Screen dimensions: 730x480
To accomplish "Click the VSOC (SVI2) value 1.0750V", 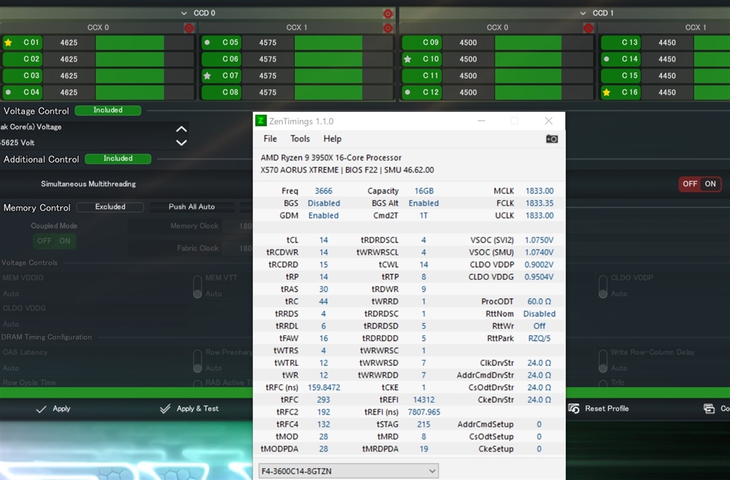I will tap(539, 240).
